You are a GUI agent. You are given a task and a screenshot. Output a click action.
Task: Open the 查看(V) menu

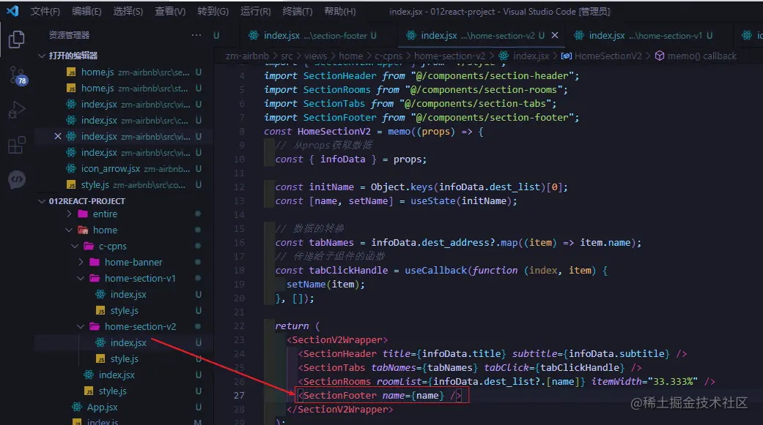[x=170, y=11]
